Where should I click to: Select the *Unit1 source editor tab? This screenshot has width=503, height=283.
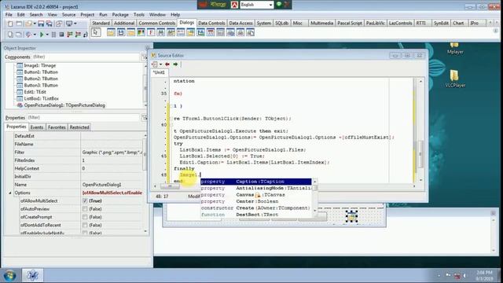tap(159, 72)
